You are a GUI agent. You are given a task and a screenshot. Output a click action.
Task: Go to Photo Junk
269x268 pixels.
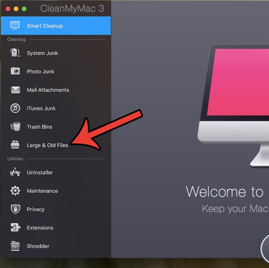click(x=41, y=71)
